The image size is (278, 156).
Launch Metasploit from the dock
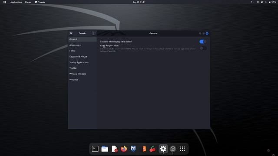[133, 149]
